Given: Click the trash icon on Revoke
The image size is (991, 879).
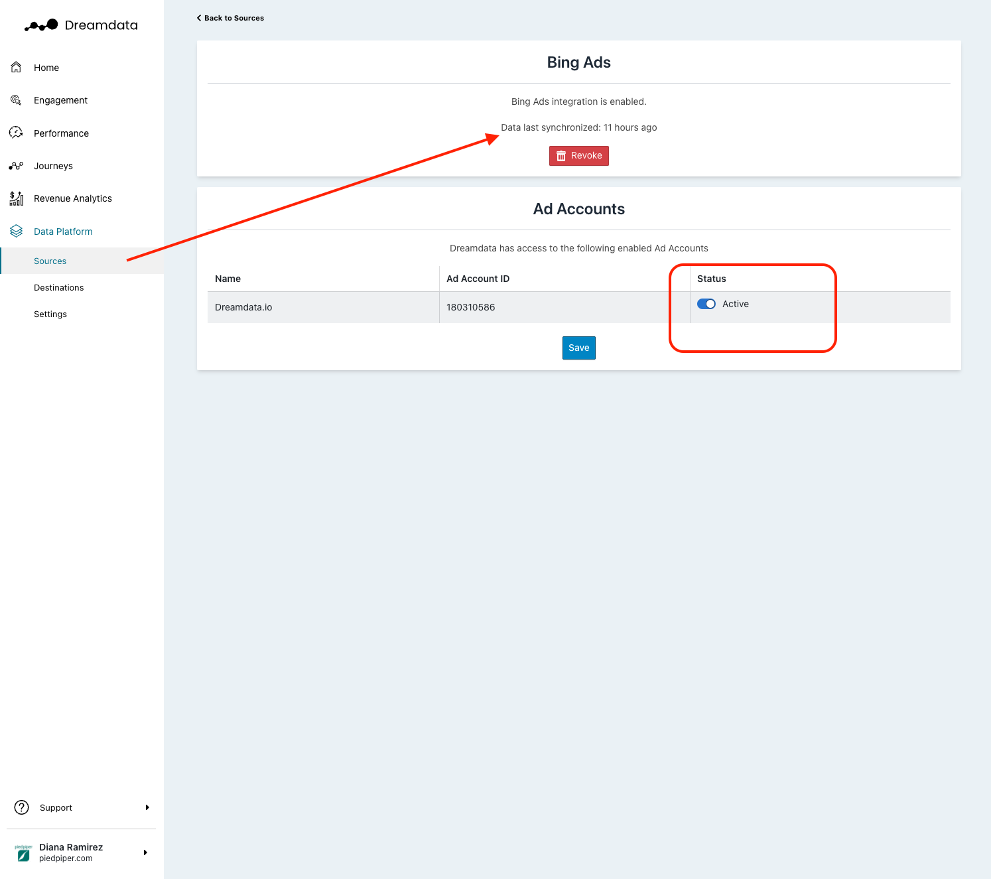Looking at the screenshot, I should 561,156.
